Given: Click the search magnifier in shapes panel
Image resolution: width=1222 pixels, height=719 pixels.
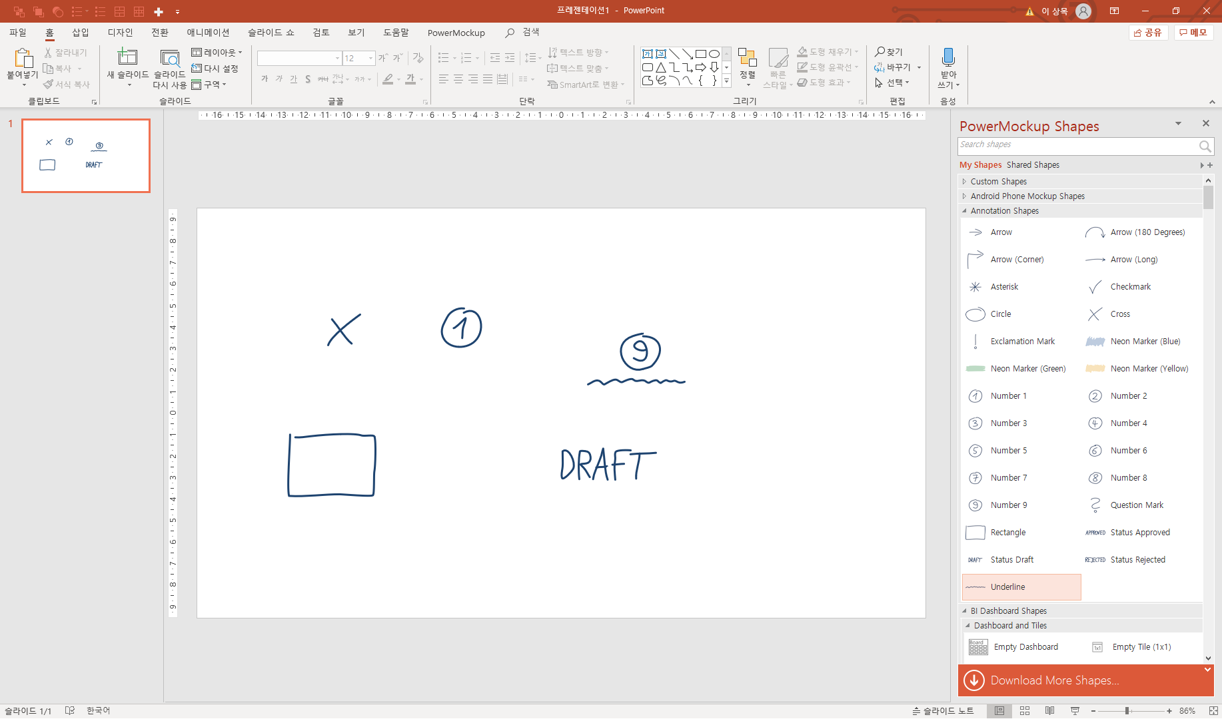Looking at the screenshot, I should (1205, 146).
